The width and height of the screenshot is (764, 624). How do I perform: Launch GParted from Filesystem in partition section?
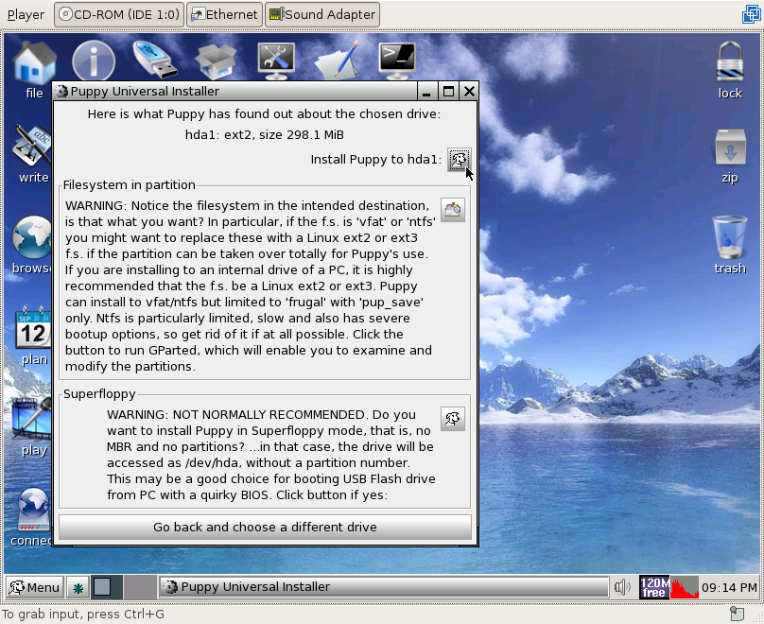click(453, 210)
